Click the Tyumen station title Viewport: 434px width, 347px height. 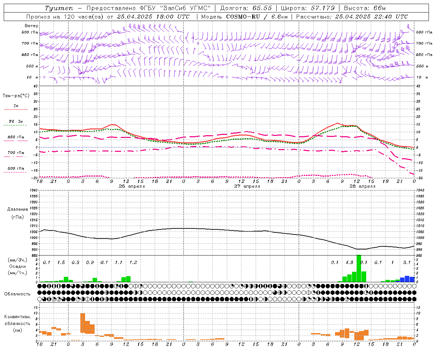click(59, 8)
